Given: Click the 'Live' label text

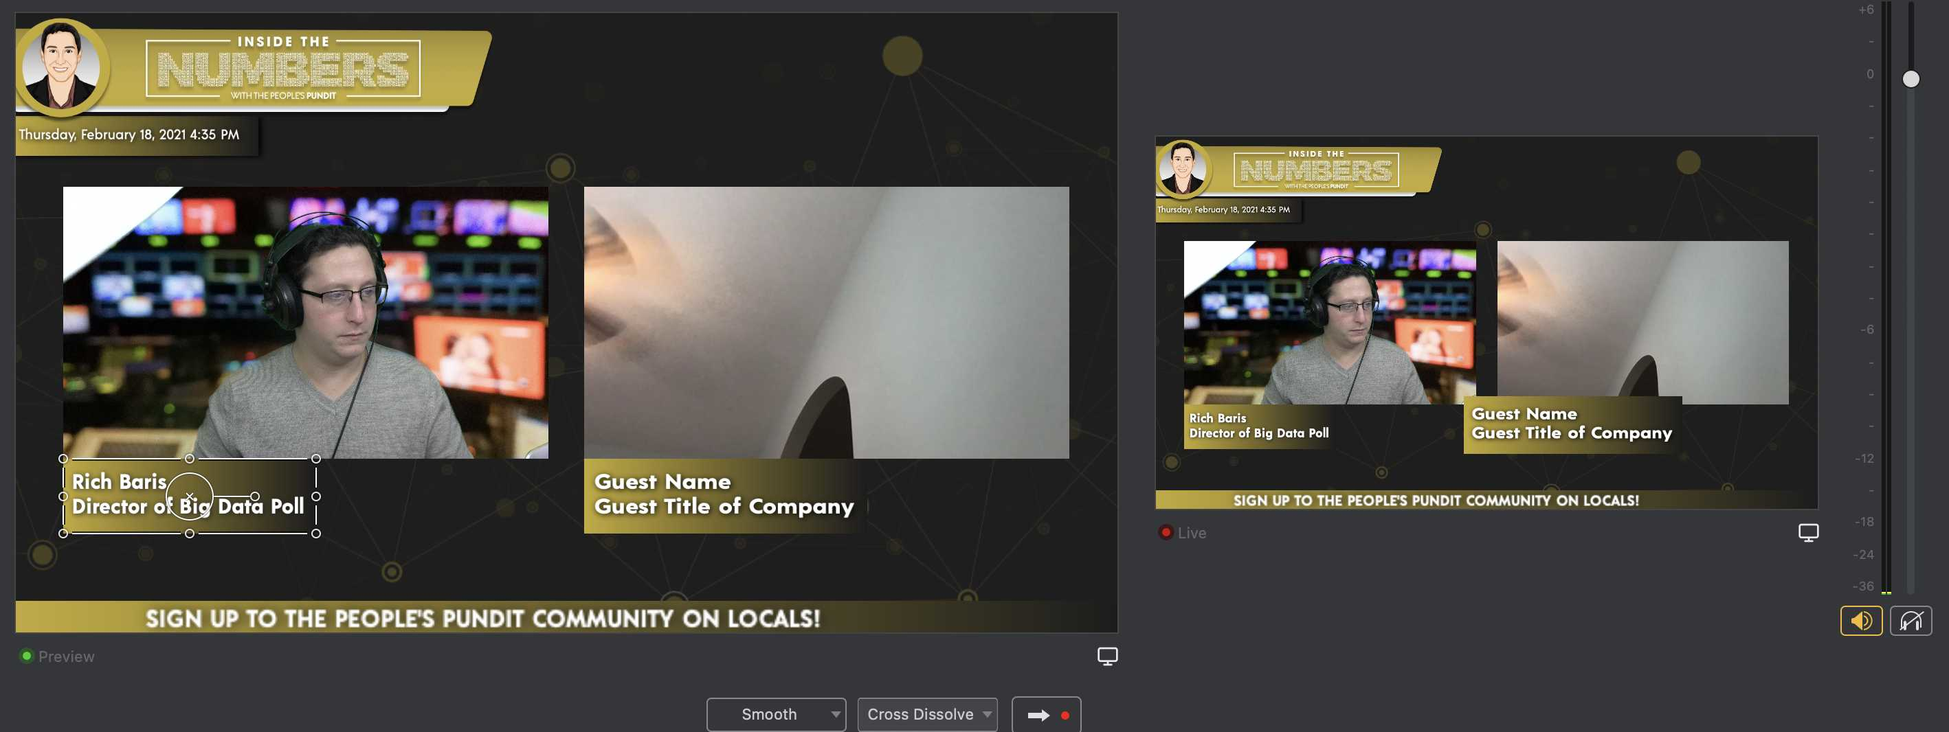Looking at the screenshot, I should [1192, 533].
